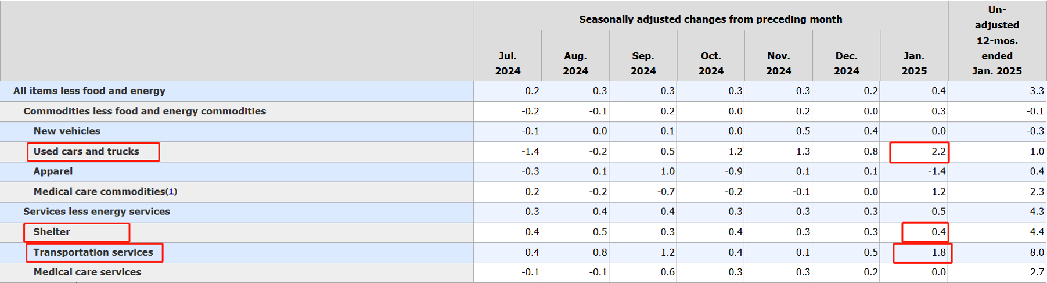1047x283 pixels.
Task: Click the unadjusted 12-mos. ended column header
Action: point(997,41)
